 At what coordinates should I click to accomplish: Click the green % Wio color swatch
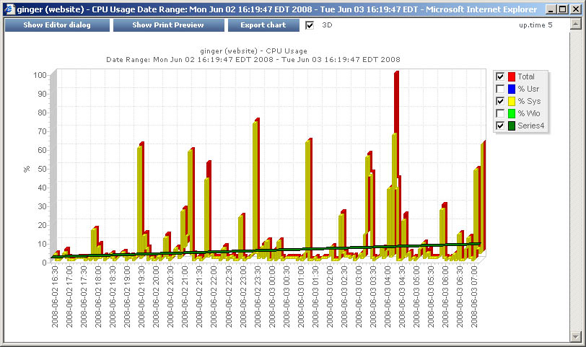pos(512,113)
